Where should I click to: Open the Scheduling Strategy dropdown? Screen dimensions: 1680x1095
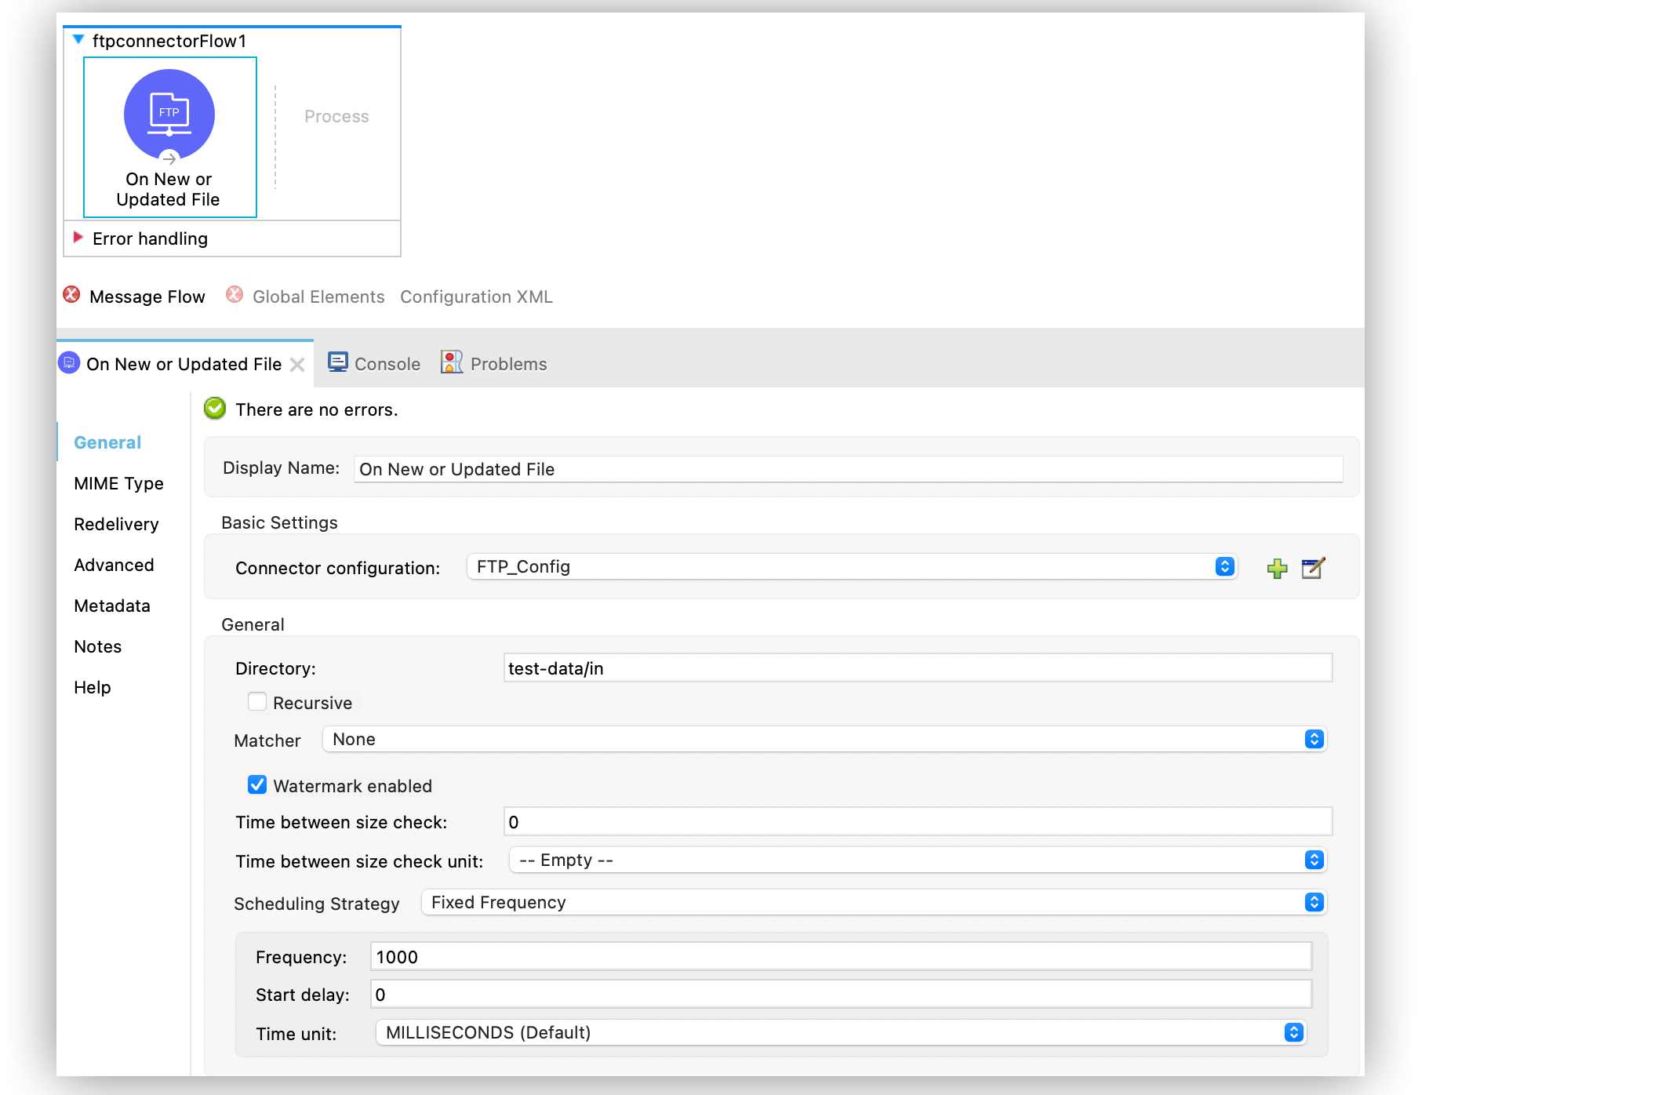coord(874,902)
